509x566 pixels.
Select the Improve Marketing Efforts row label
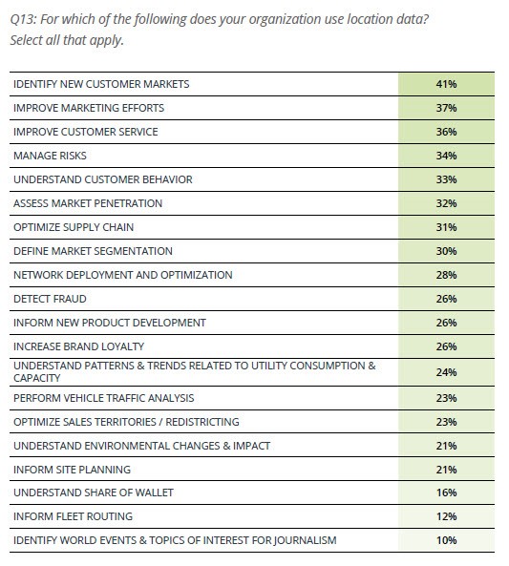[89, 108]
